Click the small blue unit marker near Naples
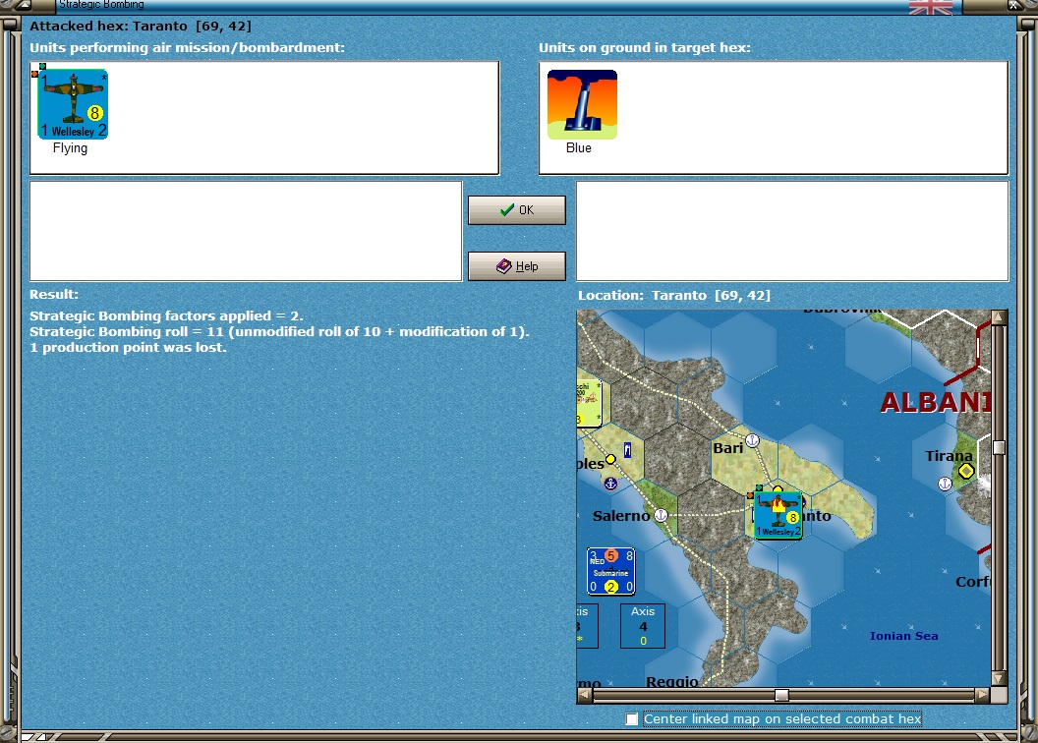The width and height of the screenshot is (1038, 743). click(x=627, y=450)
